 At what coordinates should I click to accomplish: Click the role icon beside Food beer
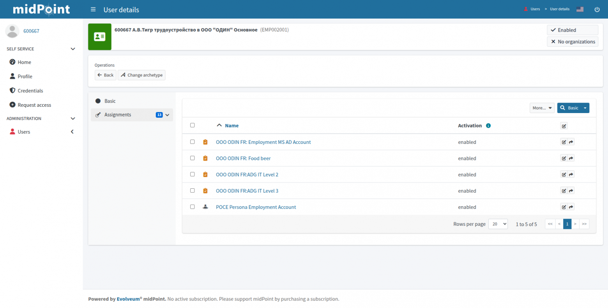pos(205,158)
